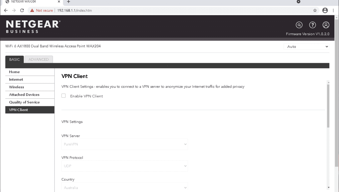Click WiFi 6 AX1800 WAX204 product title
339x192 pixels.
pos(53,46)
